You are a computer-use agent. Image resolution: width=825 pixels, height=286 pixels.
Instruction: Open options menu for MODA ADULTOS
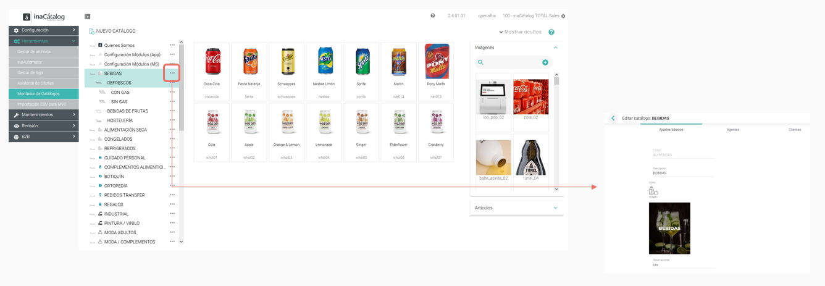pyautogui.click(x=172, y=232)
